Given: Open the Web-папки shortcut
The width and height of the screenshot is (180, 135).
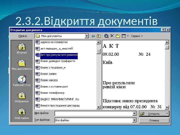Looking at the screenshot, I should tap(22, 113).
